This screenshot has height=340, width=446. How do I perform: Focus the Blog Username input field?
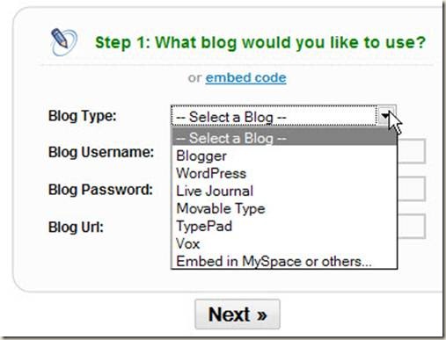411,151
